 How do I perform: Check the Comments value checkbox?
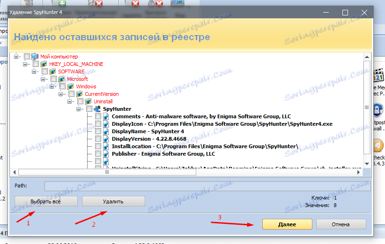click(98, 116)
